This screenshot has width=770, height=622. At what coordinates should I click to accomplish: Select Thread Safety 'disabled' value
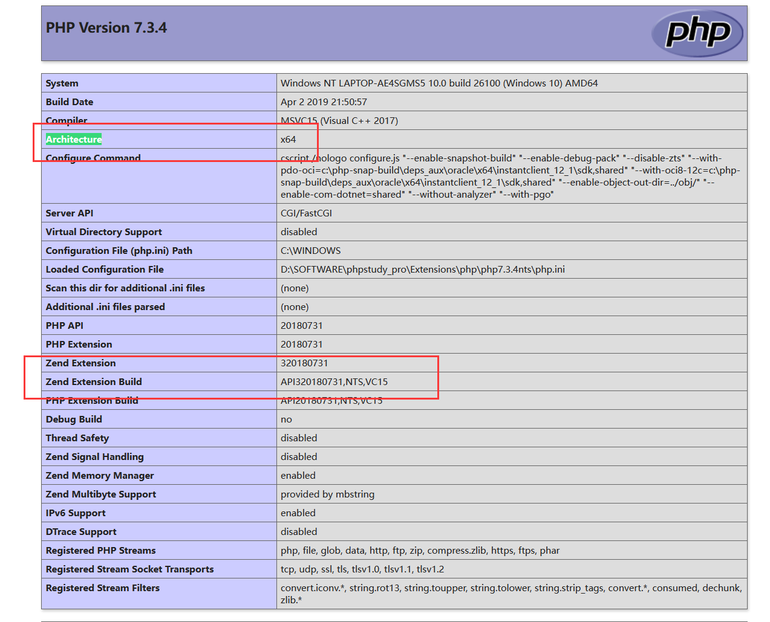(x=299, y=438)
